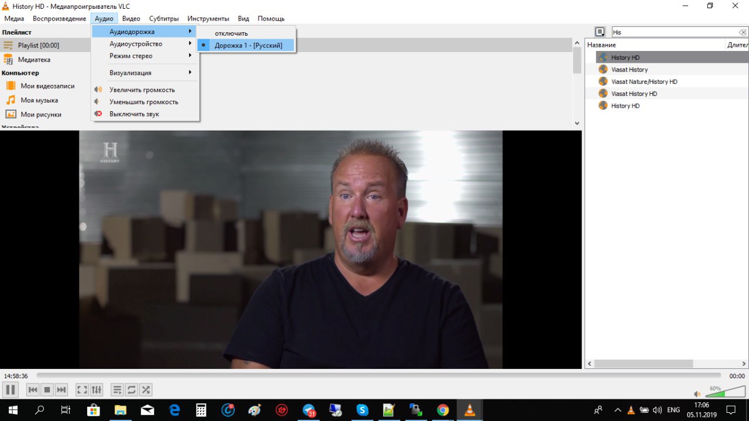Click the playlist horizontal scrollbar left arrow
Image resolution: width=749 pixels, height=421 pixels.
tap(590, 364)
